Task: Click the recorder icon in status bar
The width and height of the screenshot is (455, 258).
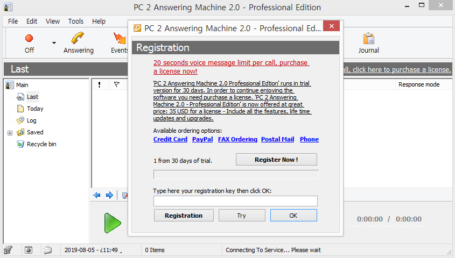Action: (29, 250)
